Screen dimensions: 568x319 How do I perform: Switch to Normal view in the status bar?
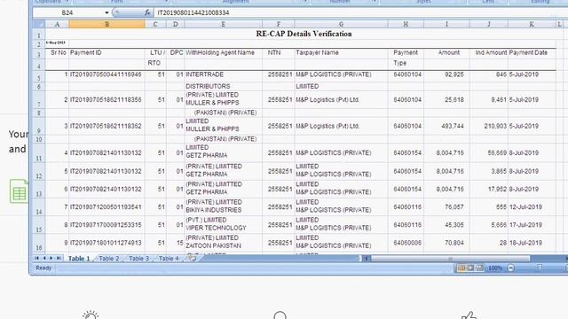pyautogui.click(x=461, y=268)
